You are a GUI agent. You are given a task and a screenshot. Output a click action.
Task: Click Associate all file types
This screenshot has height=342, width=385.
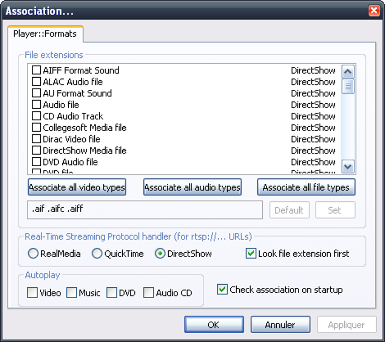[x=306, y=187]
